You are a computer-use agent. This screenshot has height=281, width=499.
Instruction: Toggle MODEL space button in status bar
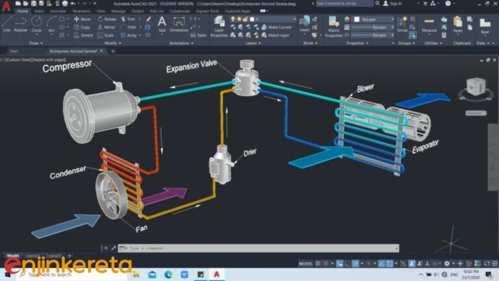click(x=306, y=263)
